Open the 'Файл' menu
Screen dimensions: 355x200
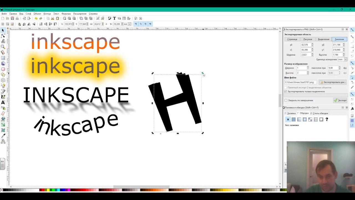point(4,14)
